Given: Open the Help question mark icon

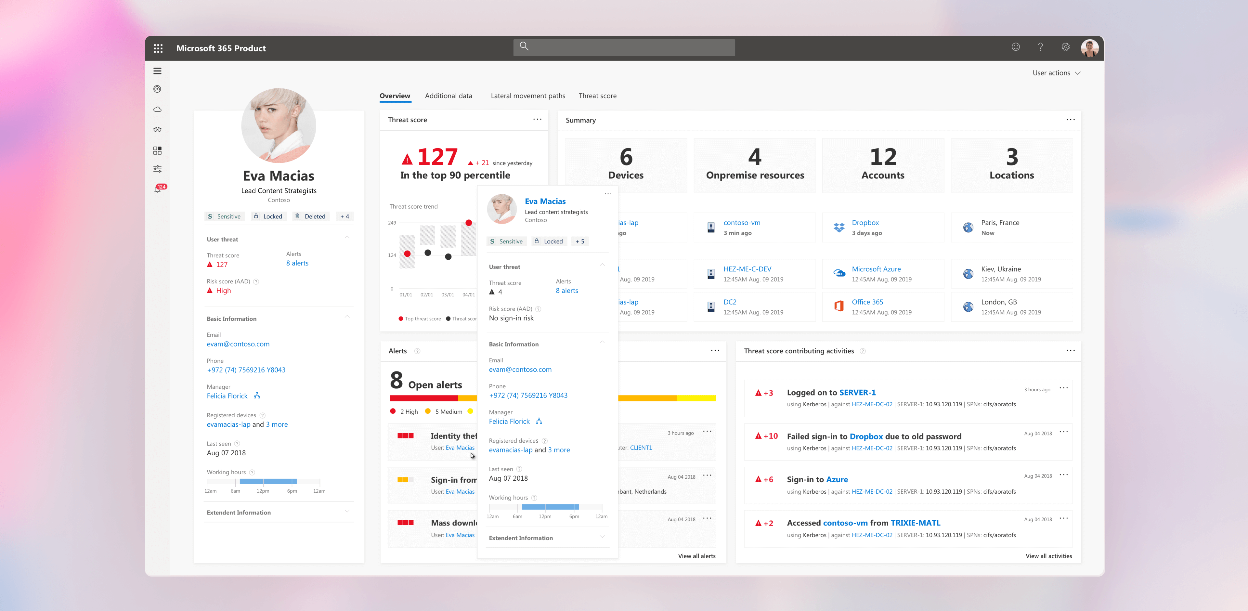Looking at the screenshot, I should point(1041,47).
